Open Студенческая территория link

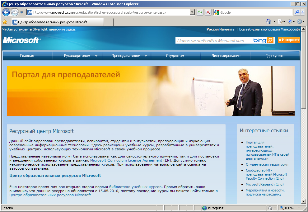point(267,164)
